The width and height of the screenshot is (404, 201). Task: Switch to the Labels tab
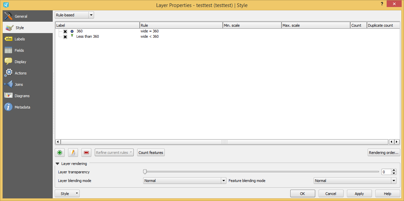(x=28, y=39)
